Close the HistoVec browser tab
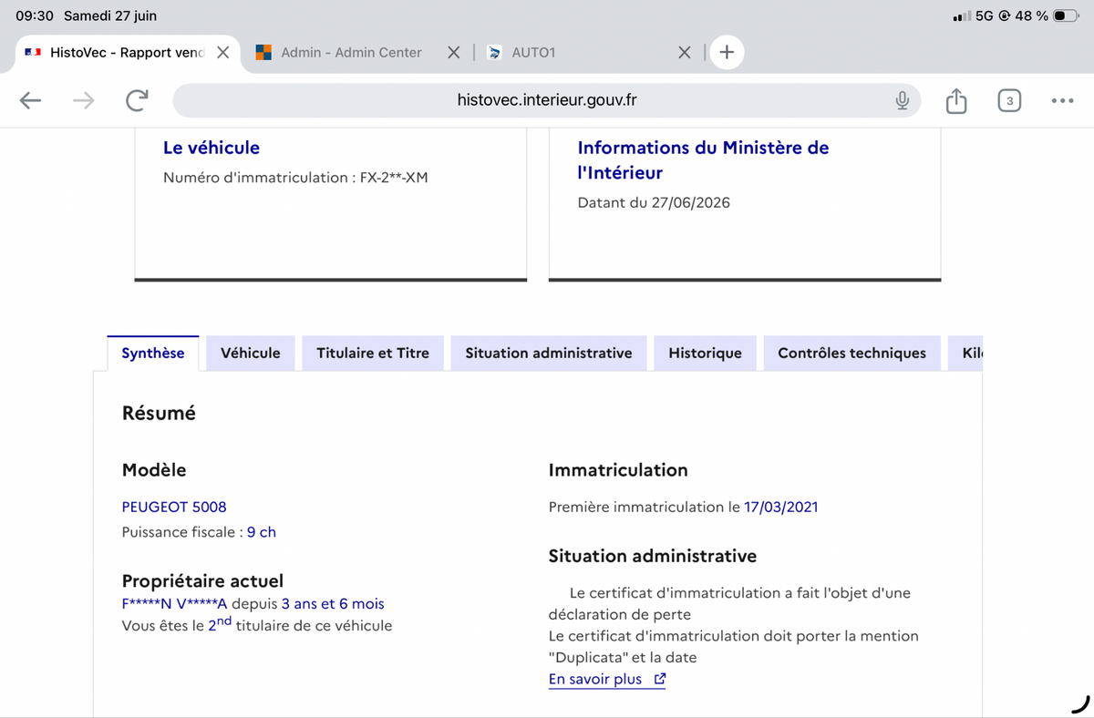Screen dimensions: 1094x718 [x=222, y=52]
